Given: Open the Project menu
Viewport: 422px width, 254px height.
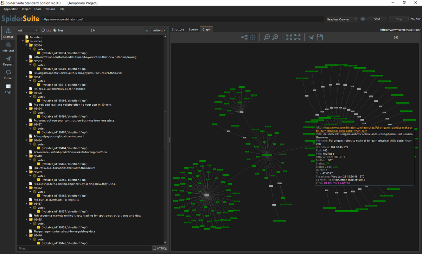Looking at the screenshot, I should [x=26, y=9].
